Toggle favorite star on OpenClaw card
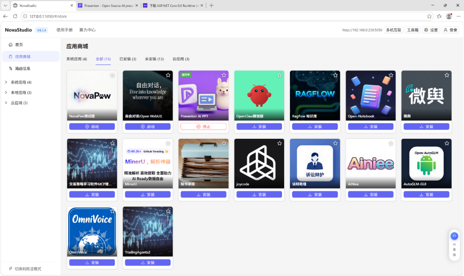 click(279, 75)
